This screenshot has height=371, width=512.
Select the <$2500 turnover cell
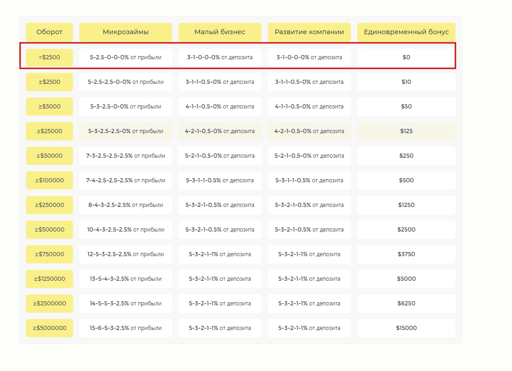click(49, 57)
